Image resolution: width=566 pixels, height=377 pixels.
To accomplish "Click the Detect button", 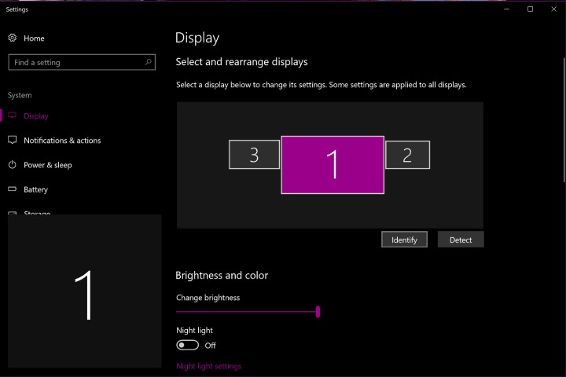I will click(461, 240).
